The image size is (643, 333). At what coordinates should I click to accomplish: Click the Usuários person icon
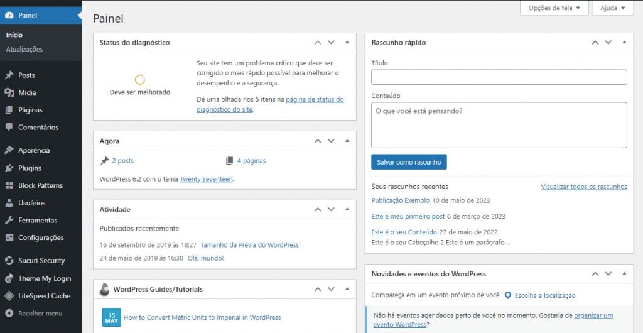coord(9,203)
